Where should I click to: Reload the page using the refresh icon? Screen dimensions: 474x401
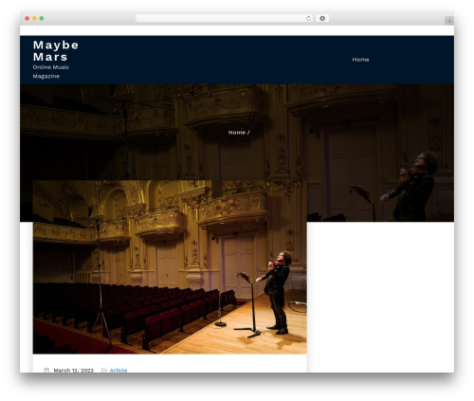(x=308, y=19)
